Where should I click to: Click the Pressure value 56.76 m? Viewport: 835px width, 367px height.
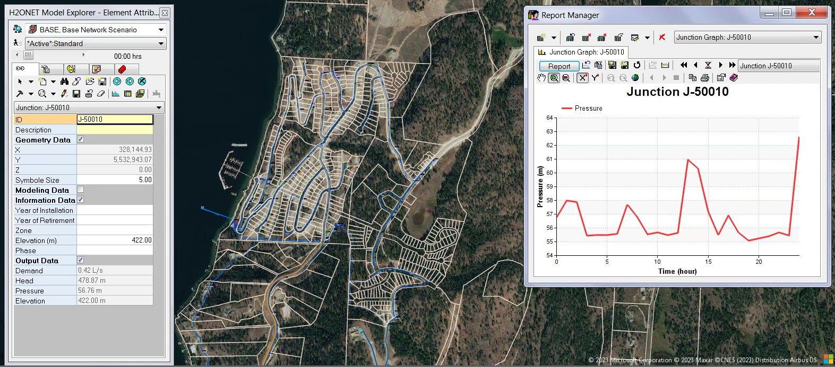tap(115, 291)
